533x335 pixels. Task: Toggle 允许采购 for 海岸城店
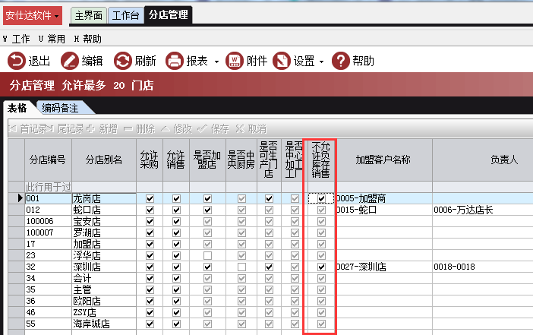(x=150, y=324)
